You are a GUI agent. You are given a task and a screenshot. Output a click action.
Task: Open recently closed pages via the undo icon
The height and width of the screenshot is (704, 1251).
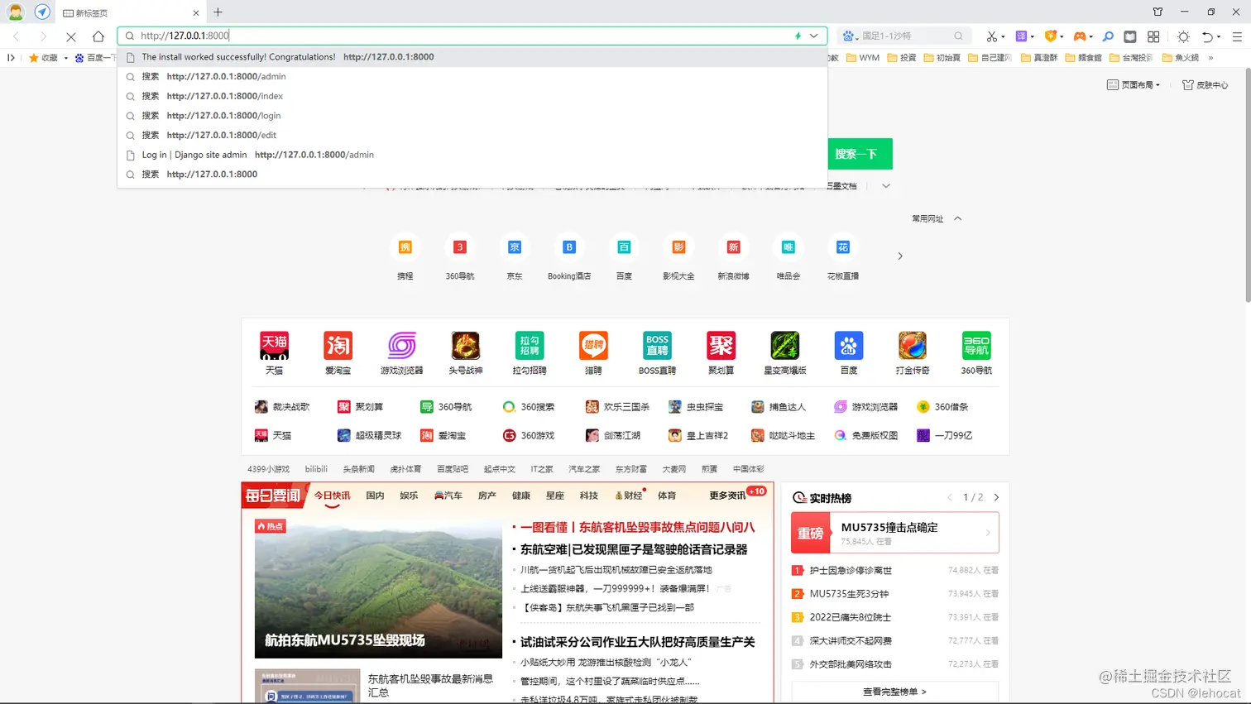tap(1209, 36)
